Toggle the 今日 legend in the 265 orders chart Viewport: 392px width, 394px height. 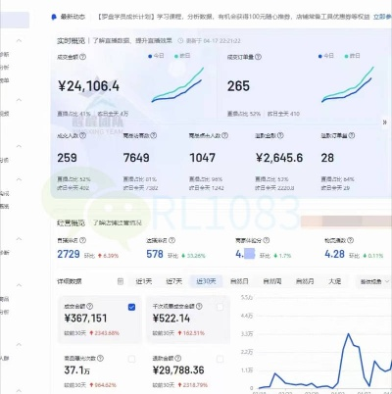pos(326,56)
